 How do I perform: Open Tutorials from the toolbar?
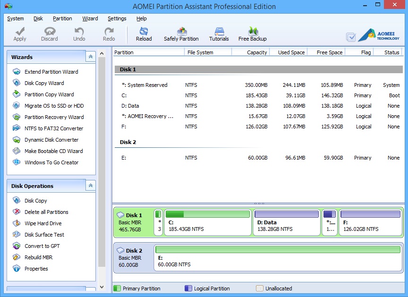[x=219, y=32]
